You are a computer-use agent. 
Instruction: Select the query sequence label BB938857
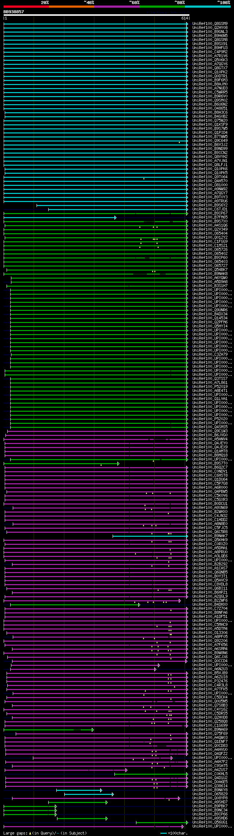click(x=14, y=12)
